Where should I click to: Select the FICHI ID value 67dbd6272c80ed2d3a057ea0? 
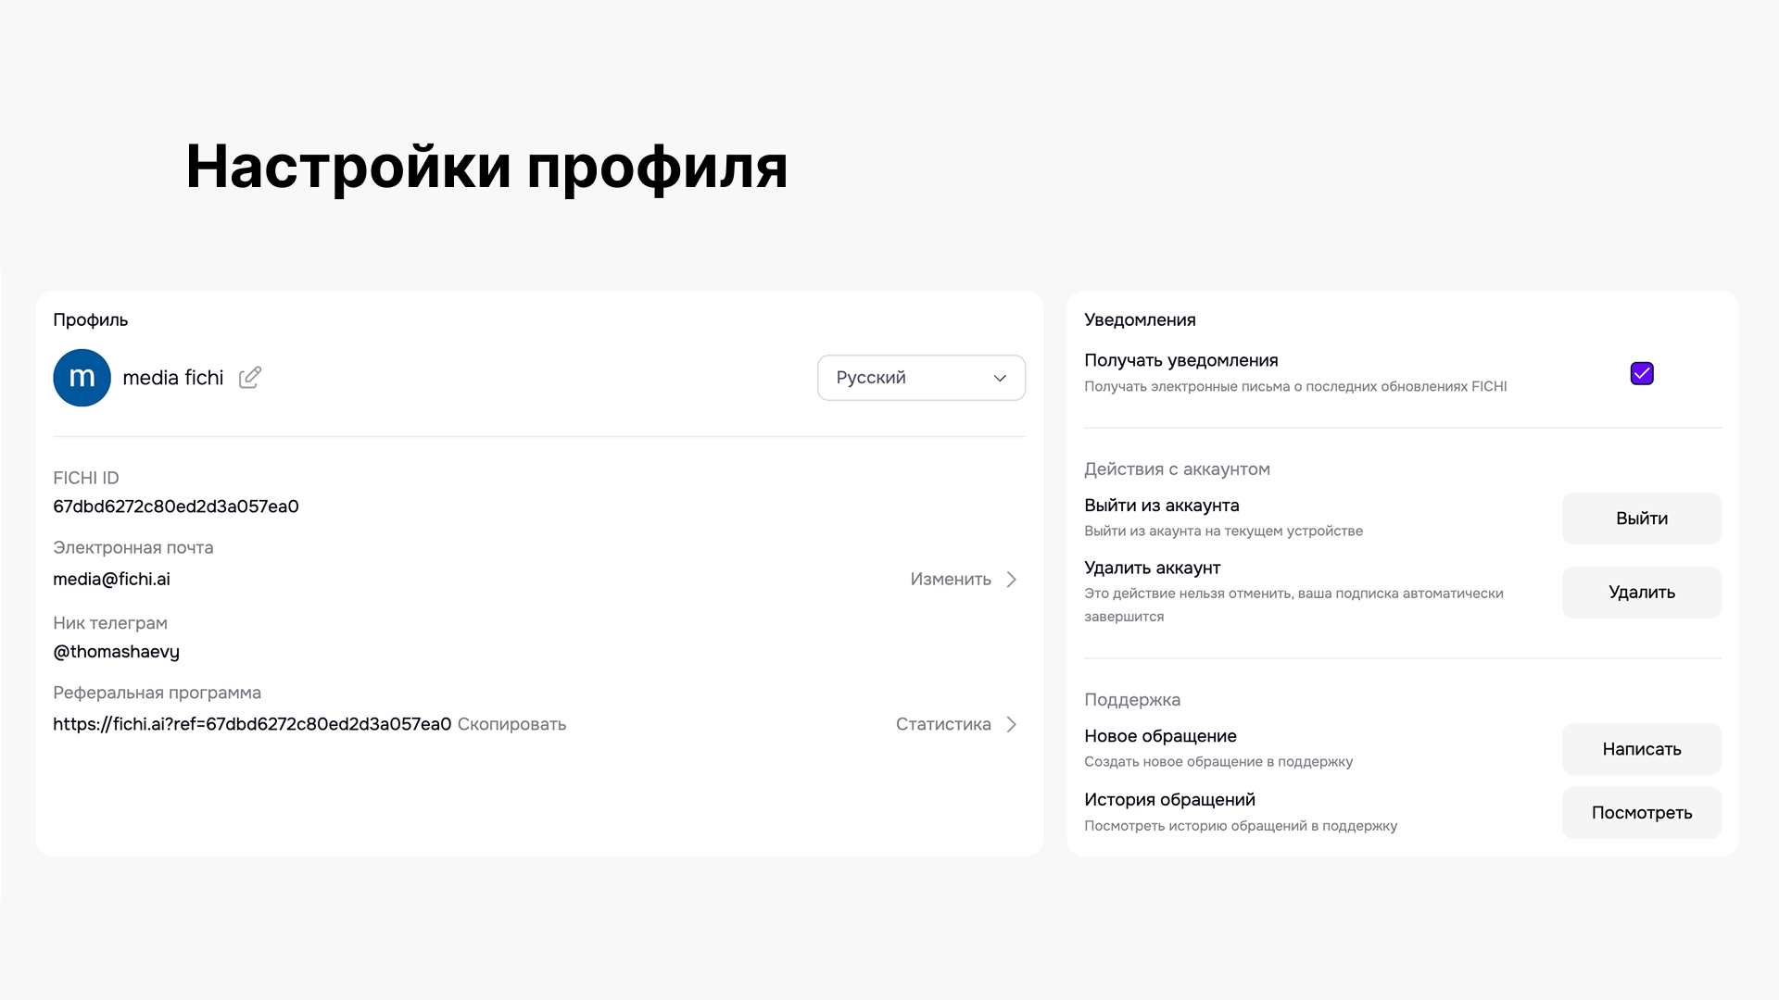pos(176,506)
